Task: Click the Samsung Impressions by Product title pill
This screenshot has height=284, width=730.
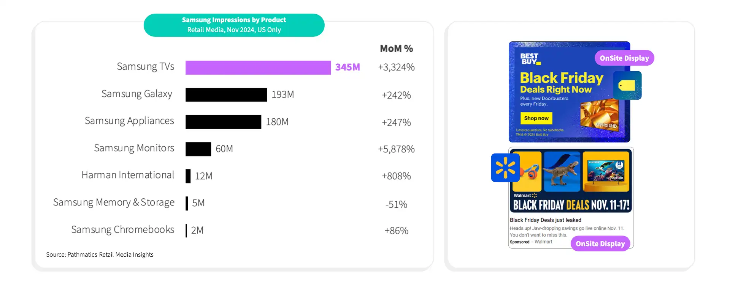Action: click(234, 25)
